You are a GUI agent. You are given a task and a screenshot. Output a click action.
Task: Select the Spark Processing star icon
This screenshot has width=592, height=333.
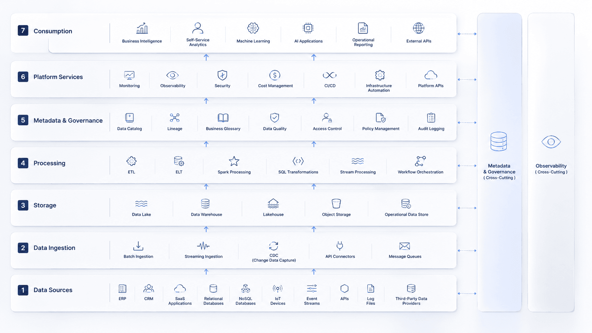234,161
